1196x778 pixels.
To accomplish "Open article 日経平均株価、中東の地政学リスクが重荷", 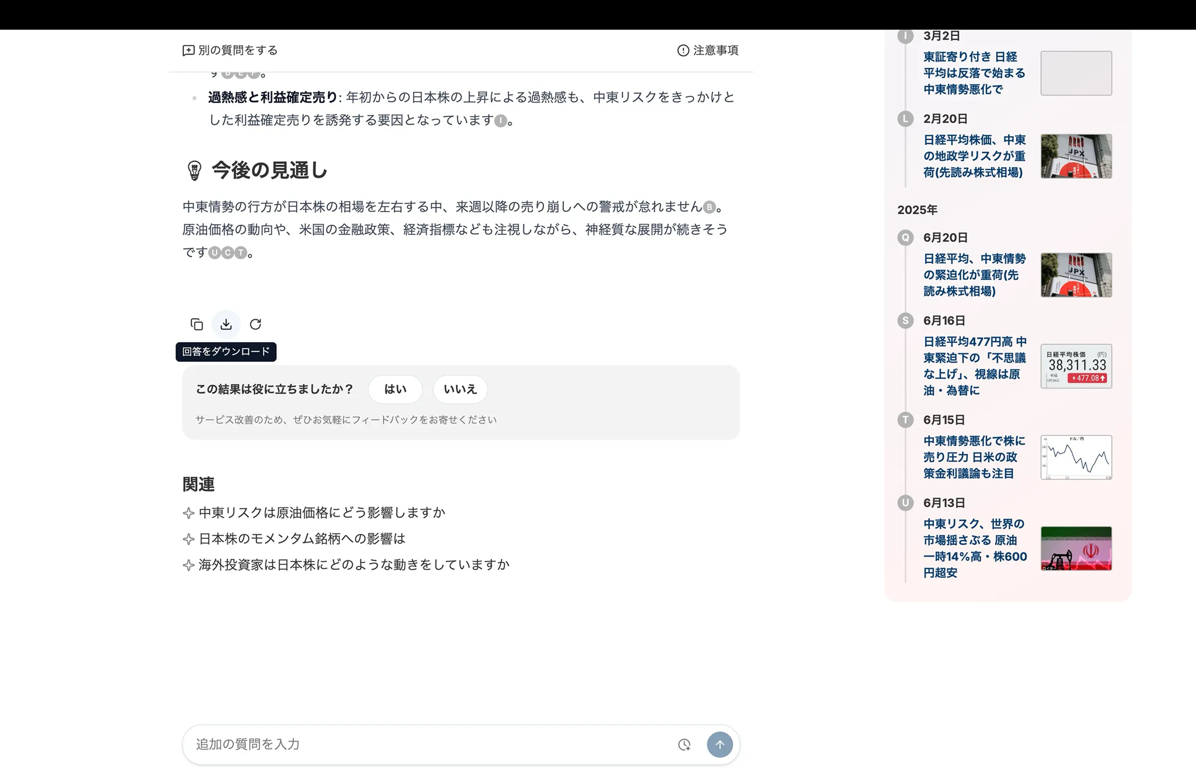I will click(x=974, y=156).
